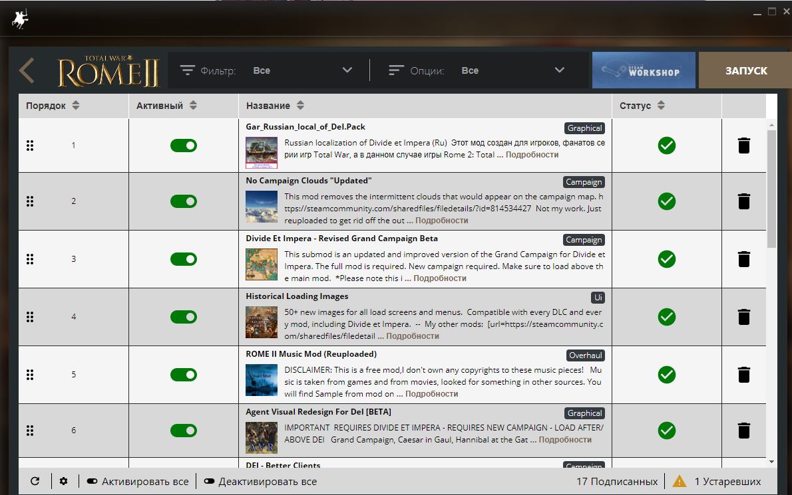Trash the Historical Loading Images mod
This screenshot has width=792, height=495.
[744, 316]
